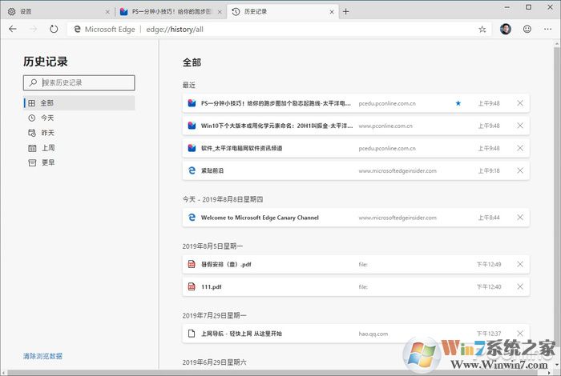
Task: Delete 暑假安排 pdf entry with X
Action: click(x=520, y=264)
